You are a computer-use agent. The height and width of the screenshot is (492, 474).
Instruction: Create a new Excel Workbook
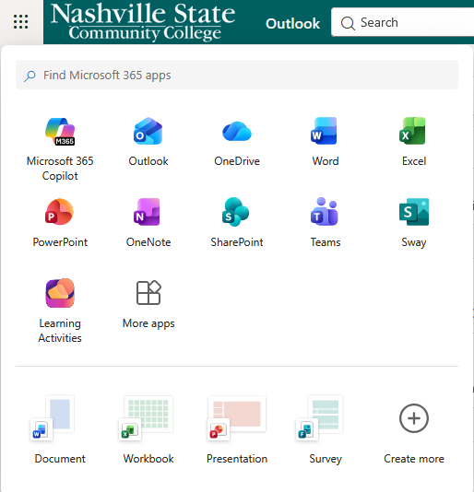(x=148, y=430)
